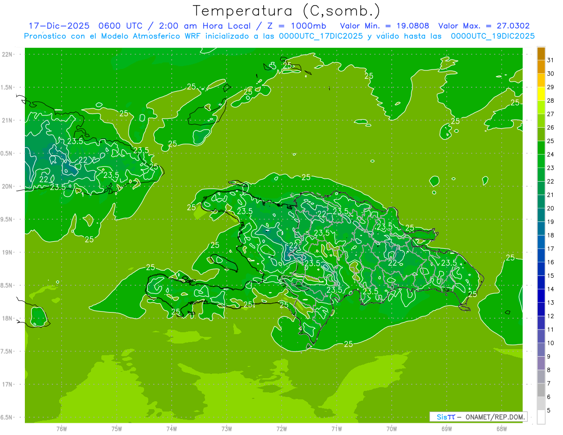Click the number 16 on the color legend
This screenshot has width=563, height=435.
pos(551,262)
